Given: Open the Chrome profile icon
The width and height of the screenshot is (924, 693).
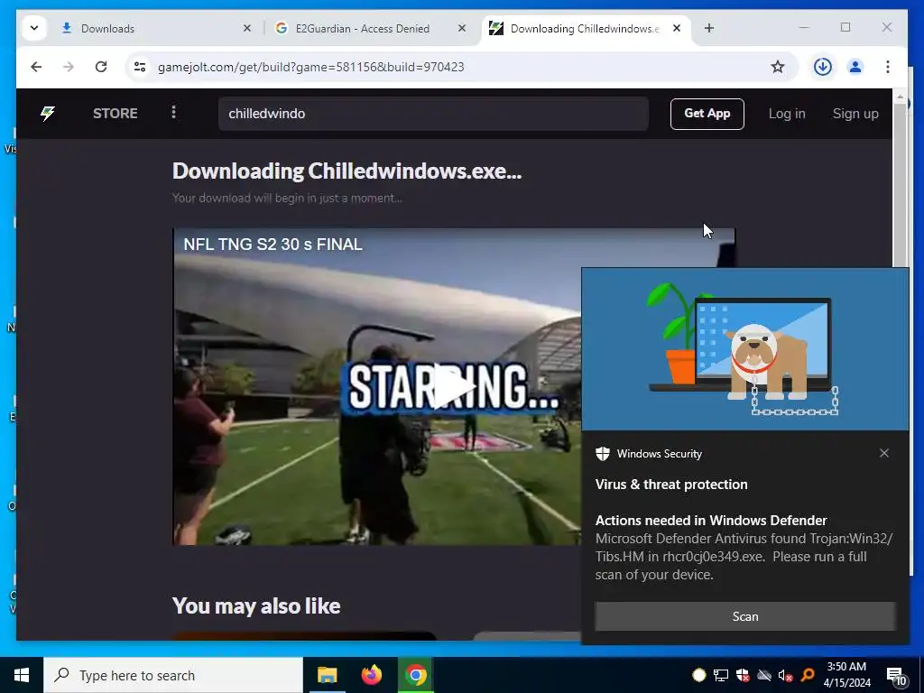Looking at the screenshot, I should [x=855, y=67].
